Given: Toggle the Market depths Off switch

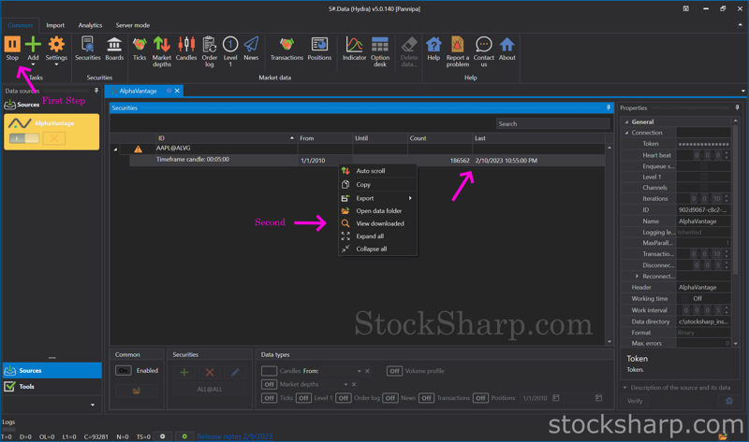Looking at the screenshot, I should coord(269,384).
